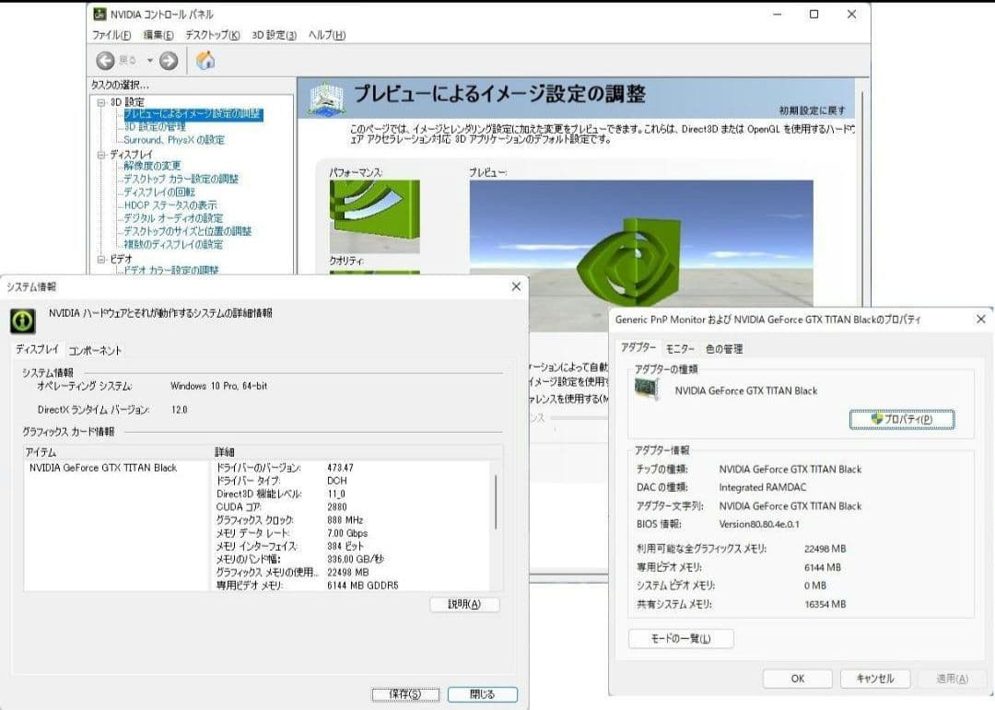Click the back navigation arrow
995x710 pixels.
click(104, 61)
